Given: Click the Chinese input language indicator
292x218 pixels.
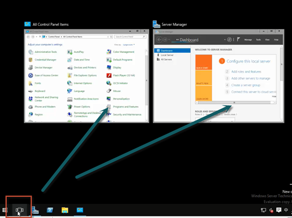Looking at the screenshot, I should click(286, 210).
